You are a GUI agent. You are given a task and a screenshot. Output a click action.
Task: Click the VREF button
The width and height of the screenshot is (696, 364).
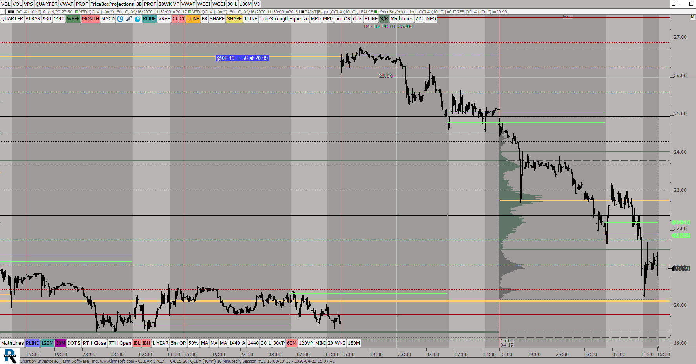pos(164,19)
